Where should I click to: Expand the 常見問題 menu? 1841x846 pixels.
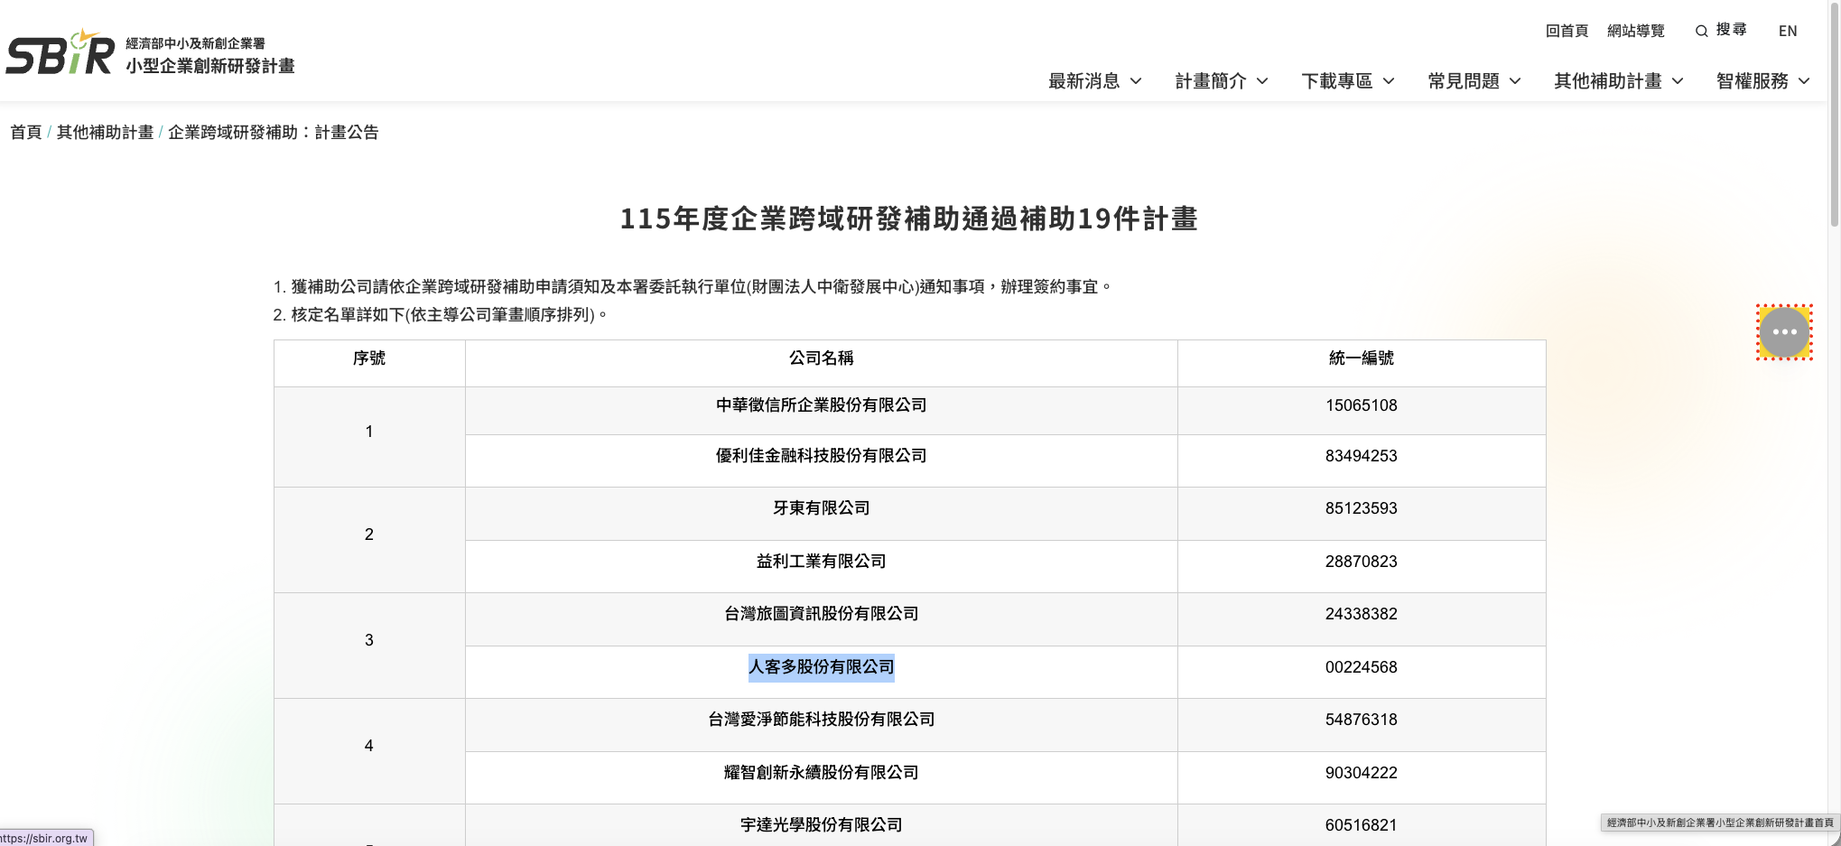tap(1474, 81)
